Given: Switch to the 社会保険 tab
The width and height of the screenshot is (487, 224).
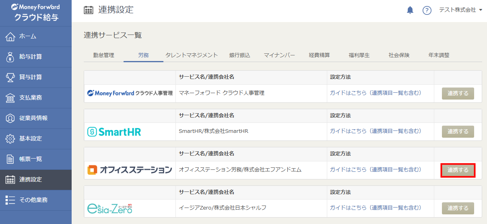Looking at the screenshot, I should click(399, 55).
